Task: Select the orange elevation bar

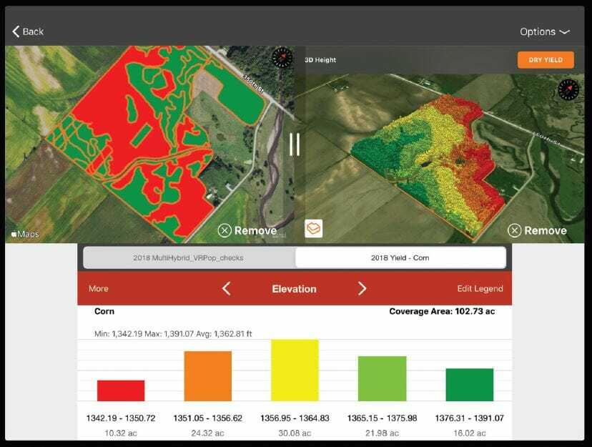Action: tap(207, 376)
